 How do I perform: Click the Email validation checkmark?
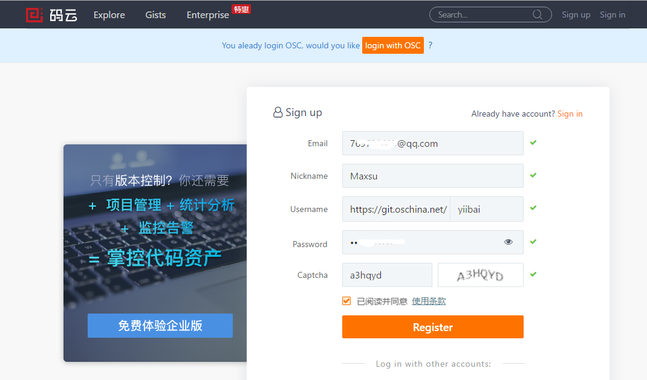[533, 143]
